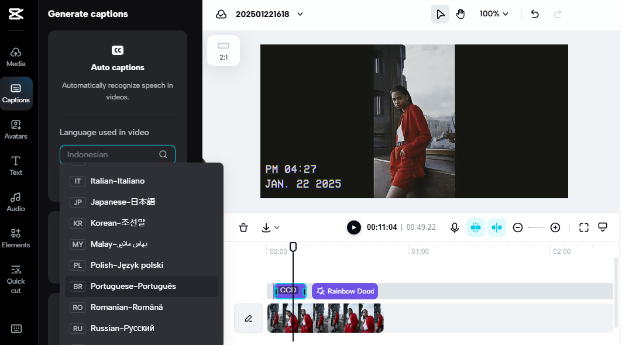The image size is (622, 345).
Task: Click the Auto captions CC icon
Action: [118, 50]
